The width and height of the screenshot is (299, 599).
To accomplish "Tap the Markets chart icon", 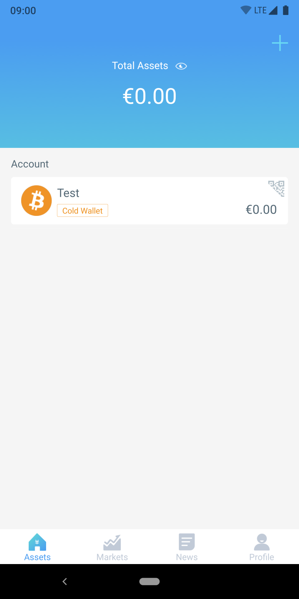I will (x=112, y=543).
